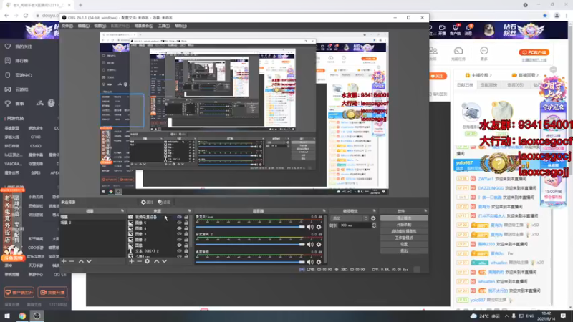Open the 淡出 transition type dropdown
573x322 pixels.
(x=350, y=218)
